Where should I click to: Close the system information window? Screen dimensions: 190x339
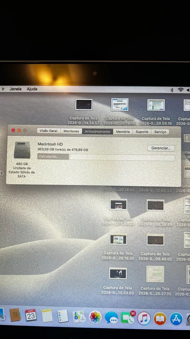(x=13, y=130)
